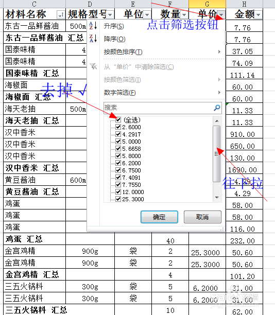Screen dimensions: 275x315
Task: Toggle the 5.0000 checkbox
Action: [x=118, y=142]
